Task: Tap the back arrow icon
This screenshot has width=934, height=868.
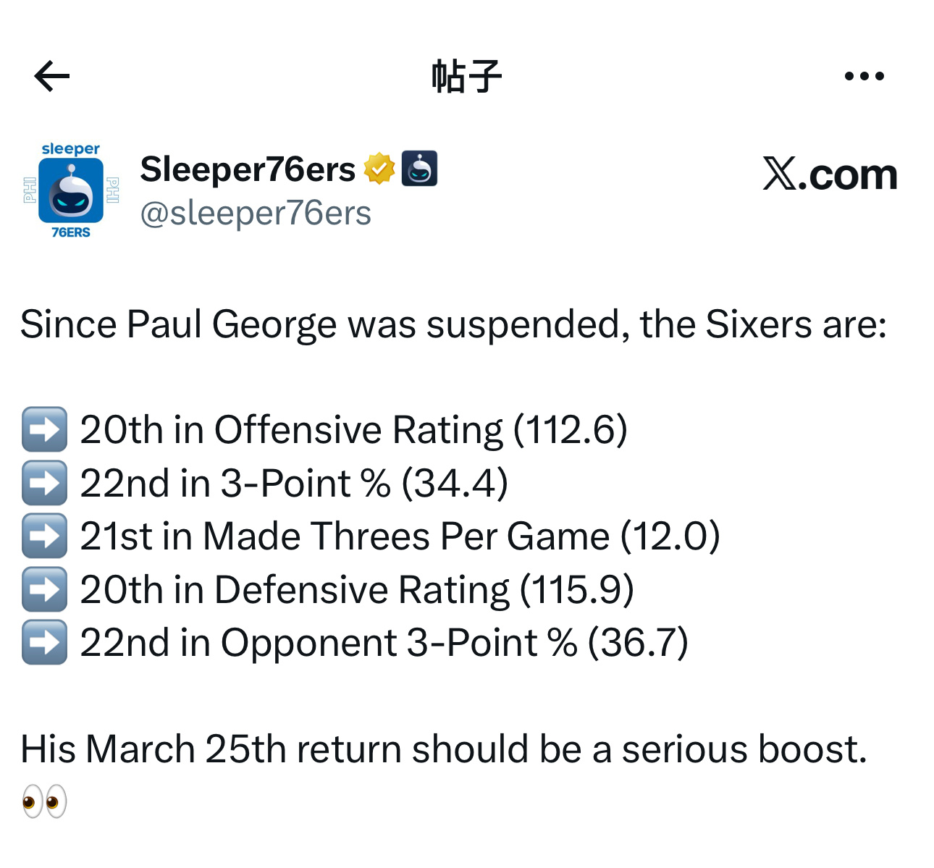Action: 51,76
